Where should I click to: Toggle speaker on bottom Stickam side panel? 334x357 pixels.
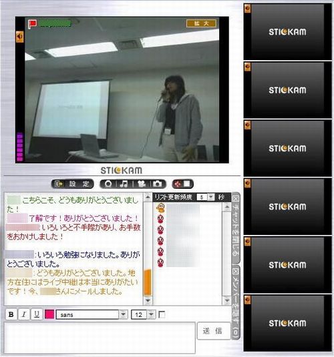(x=248, y=300)
